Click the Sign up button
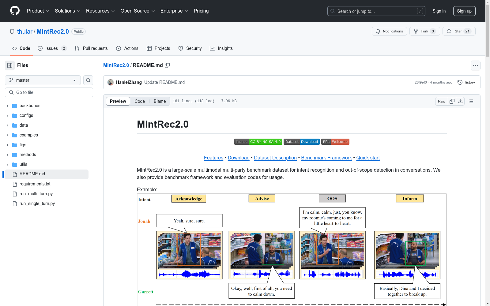The width and height of the screenshot is (490, 306). point(464,11)
